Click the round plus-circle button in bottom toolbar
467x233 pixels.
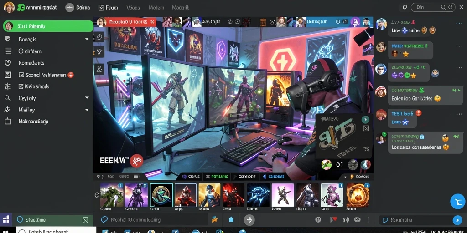[x=249, y=220]
